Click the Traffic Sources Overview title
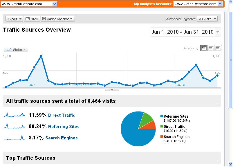233x167 pixels. coord(37,30)
